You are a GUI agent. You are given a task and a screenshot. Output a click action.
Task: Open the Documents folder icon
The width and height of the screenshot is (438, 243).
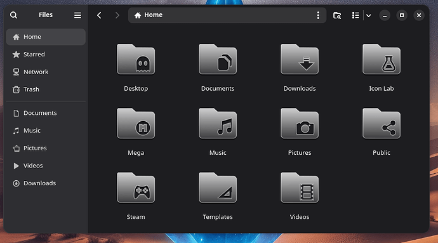click(x=218, y=59)
